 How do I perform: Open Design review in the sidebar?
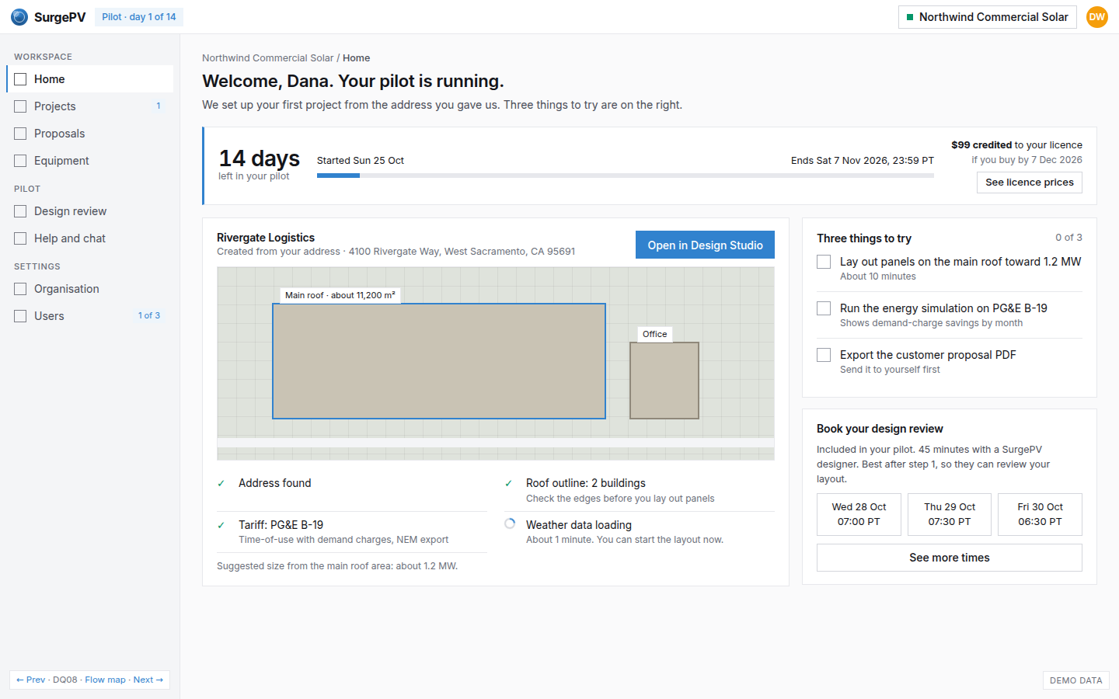pyautogui.click(x=90, y=211)
